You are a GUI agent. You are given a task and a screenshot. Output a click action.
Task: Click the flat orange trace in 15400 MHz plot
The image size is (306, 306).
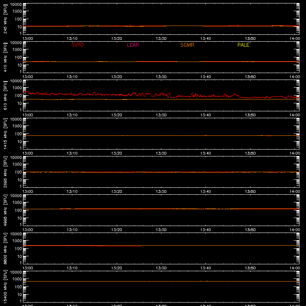click(x=161, y=281)
